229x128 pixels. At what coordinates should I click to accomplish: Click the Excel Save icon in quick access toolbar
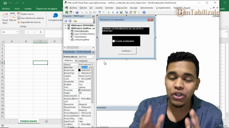pos(5,3)
